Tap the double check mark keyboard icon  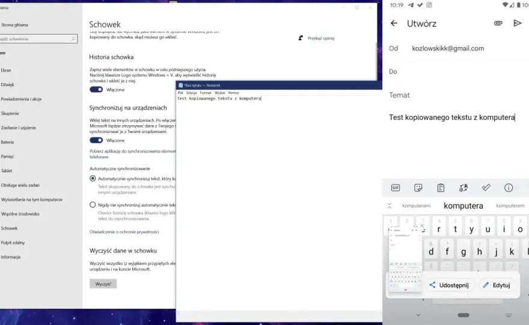click(486, 188)
